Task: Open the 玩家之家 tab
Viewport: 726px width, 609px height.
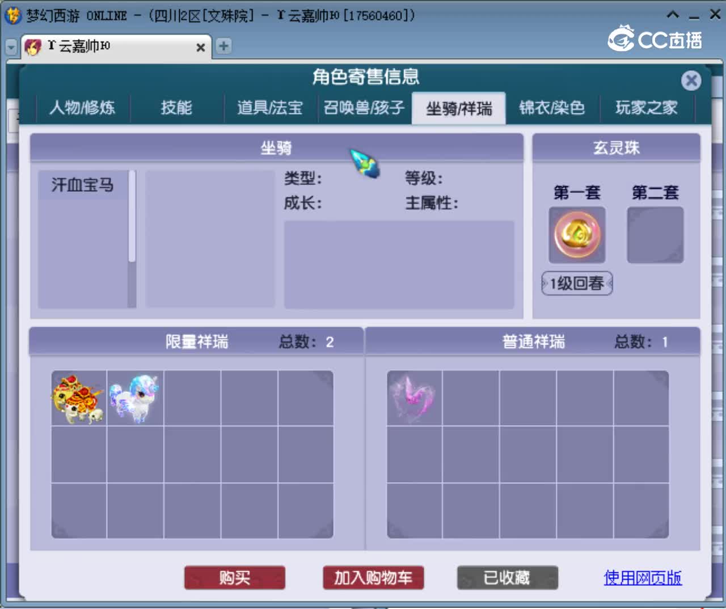Action: tap(647, 108)
